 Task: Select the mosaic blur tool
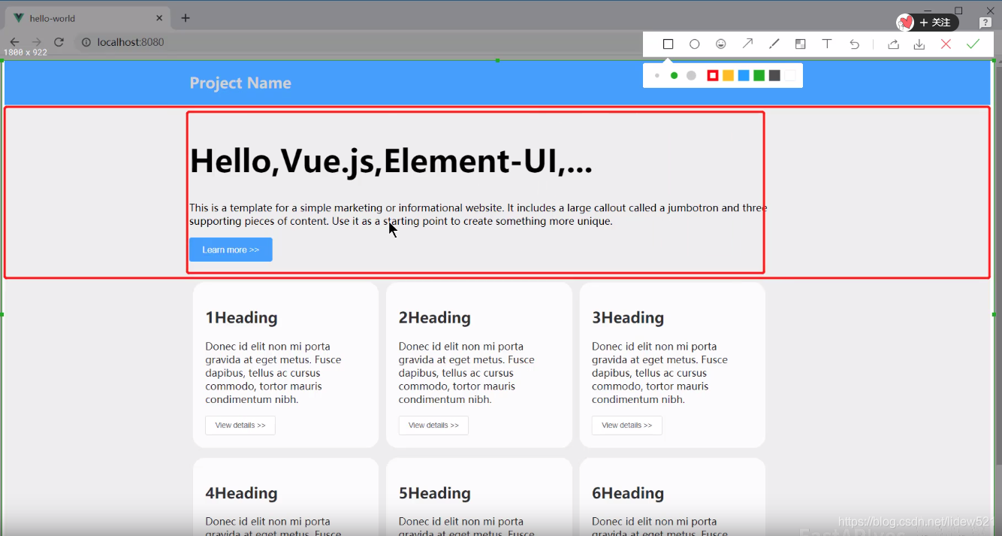[801, 44]
